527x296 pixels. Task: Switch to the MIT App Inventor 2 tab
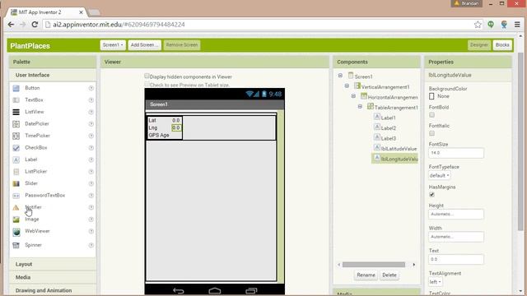pyautogui.click(x=46, y=12)
